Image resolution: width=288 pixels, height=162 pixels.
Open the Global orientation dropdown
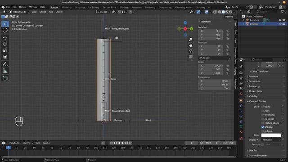103,12
